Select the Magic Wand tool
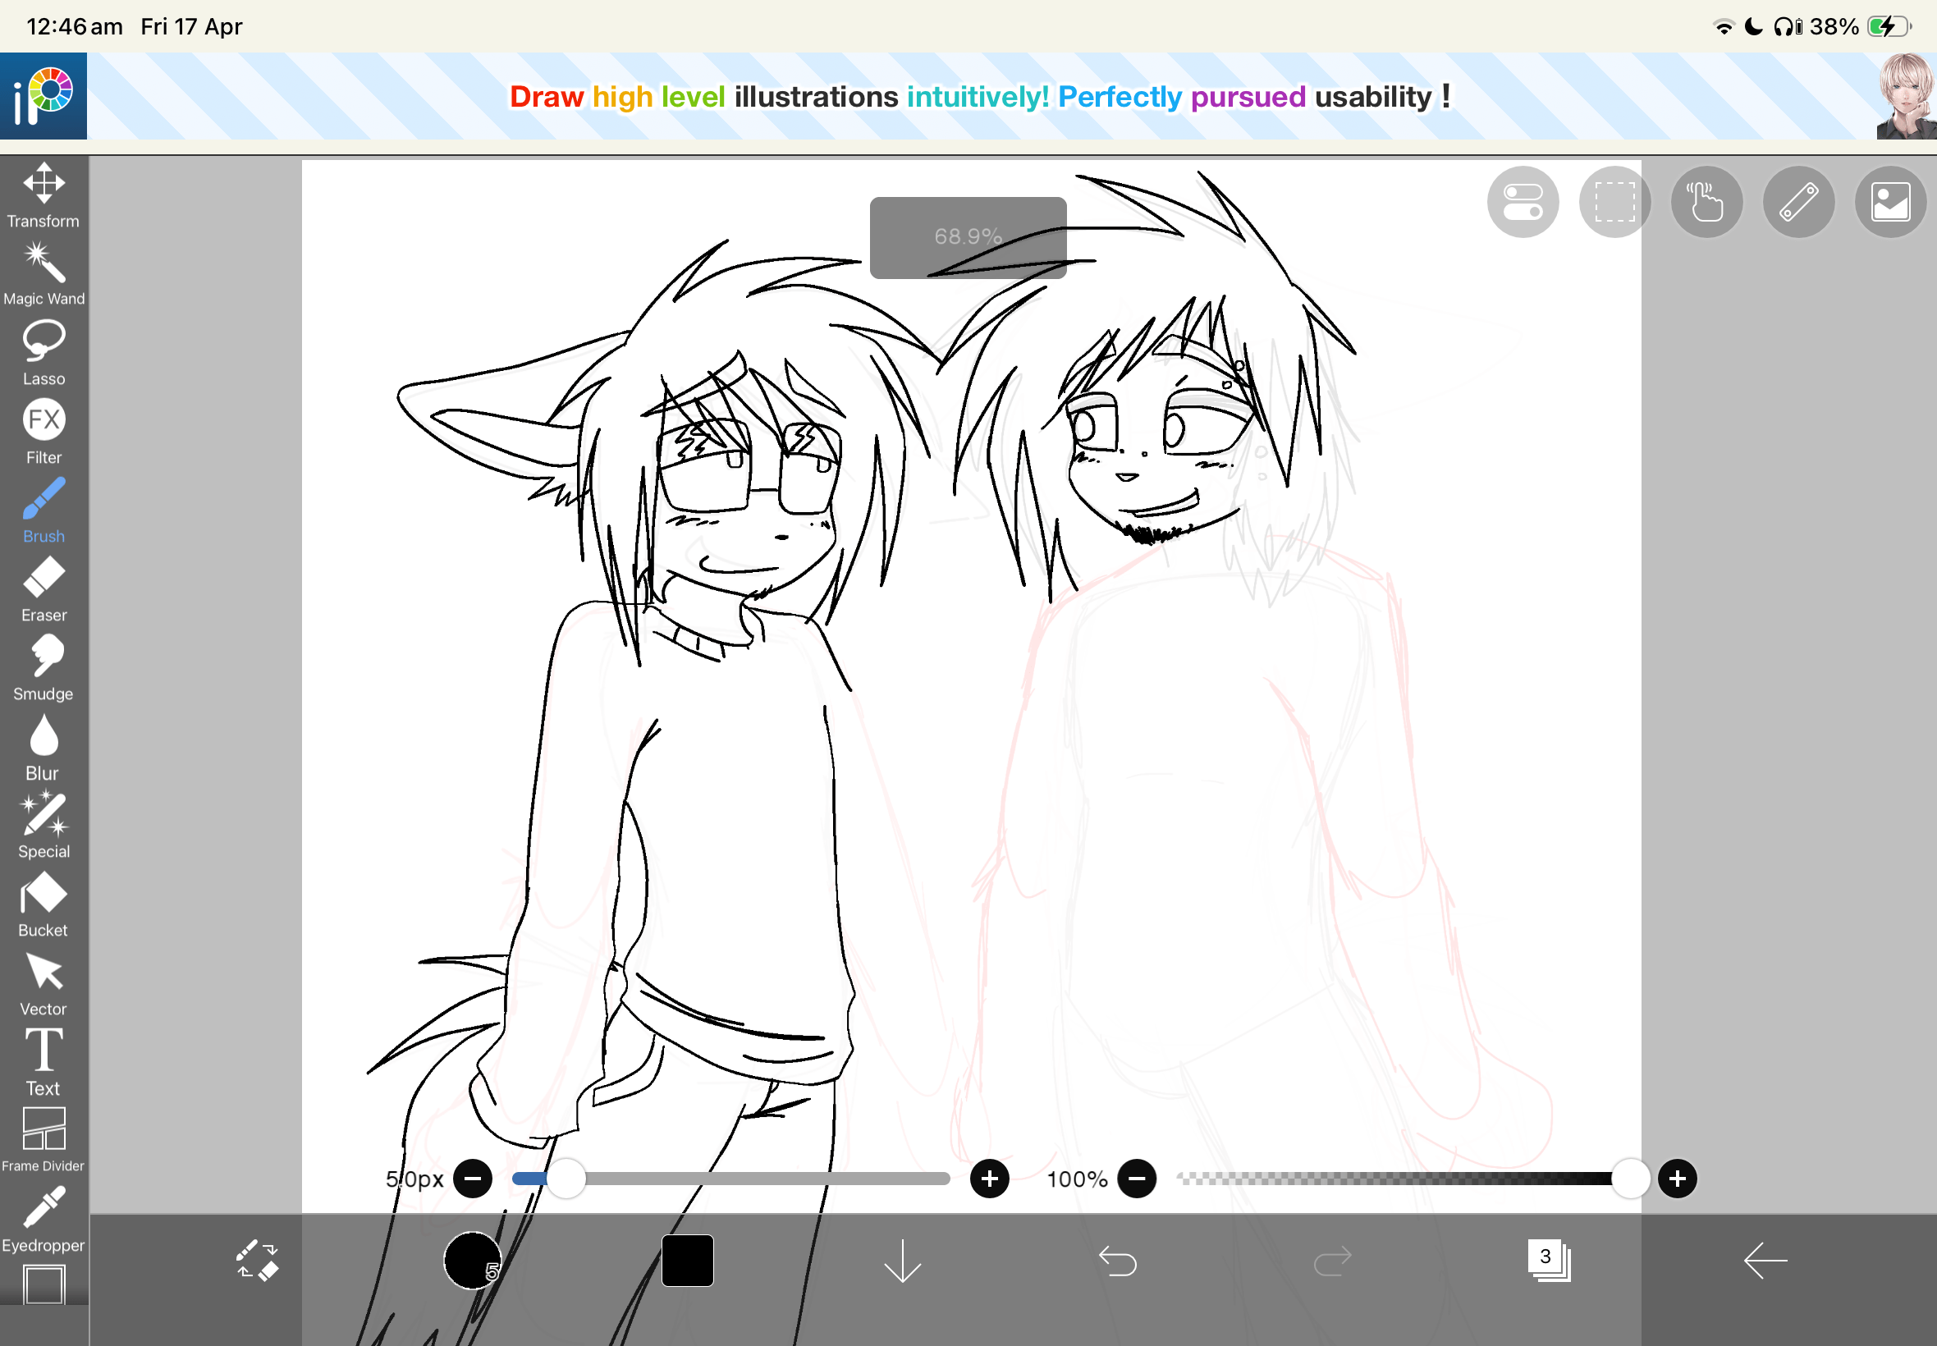 pyautogui.click(x=43, y=272)
